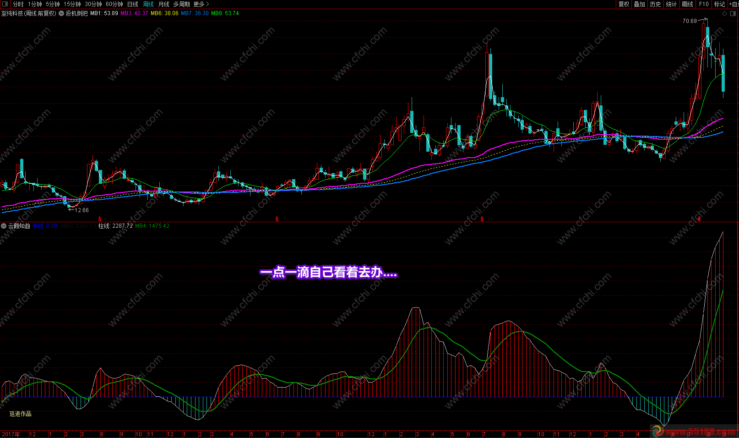Select the 1分钟 period tab
The height and width of the screenshot is (438, 739).
[35, 4]
